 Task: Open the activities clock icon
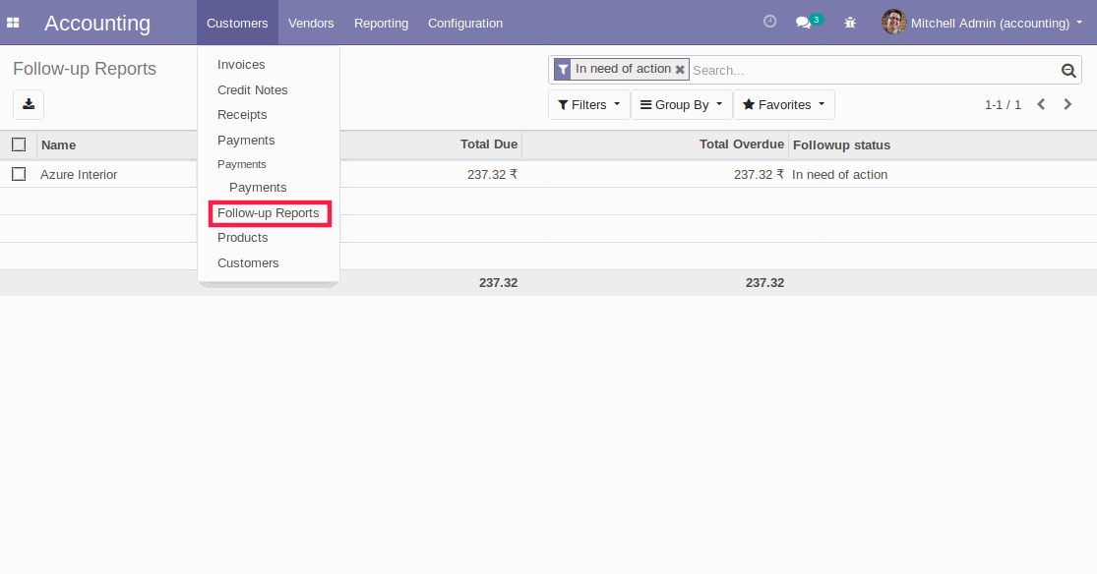coord(769,22)
